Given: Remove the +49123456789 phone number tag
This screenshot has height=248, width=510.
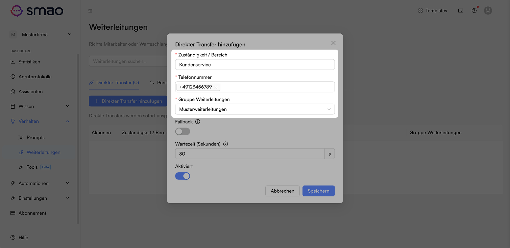Looking at the screenshot, I should pyautogui.click(x=216, y=87).
